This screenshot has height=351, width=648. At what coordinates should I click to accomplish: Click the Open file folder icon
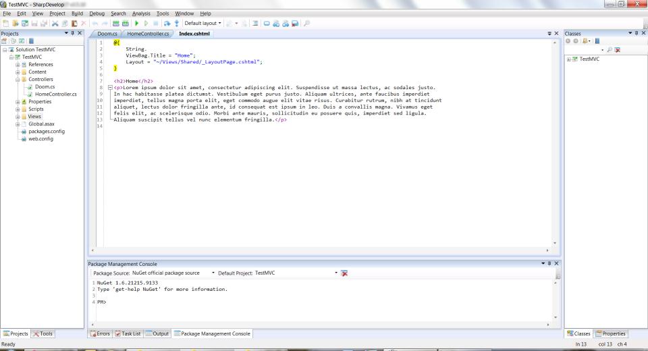point(16,24)
